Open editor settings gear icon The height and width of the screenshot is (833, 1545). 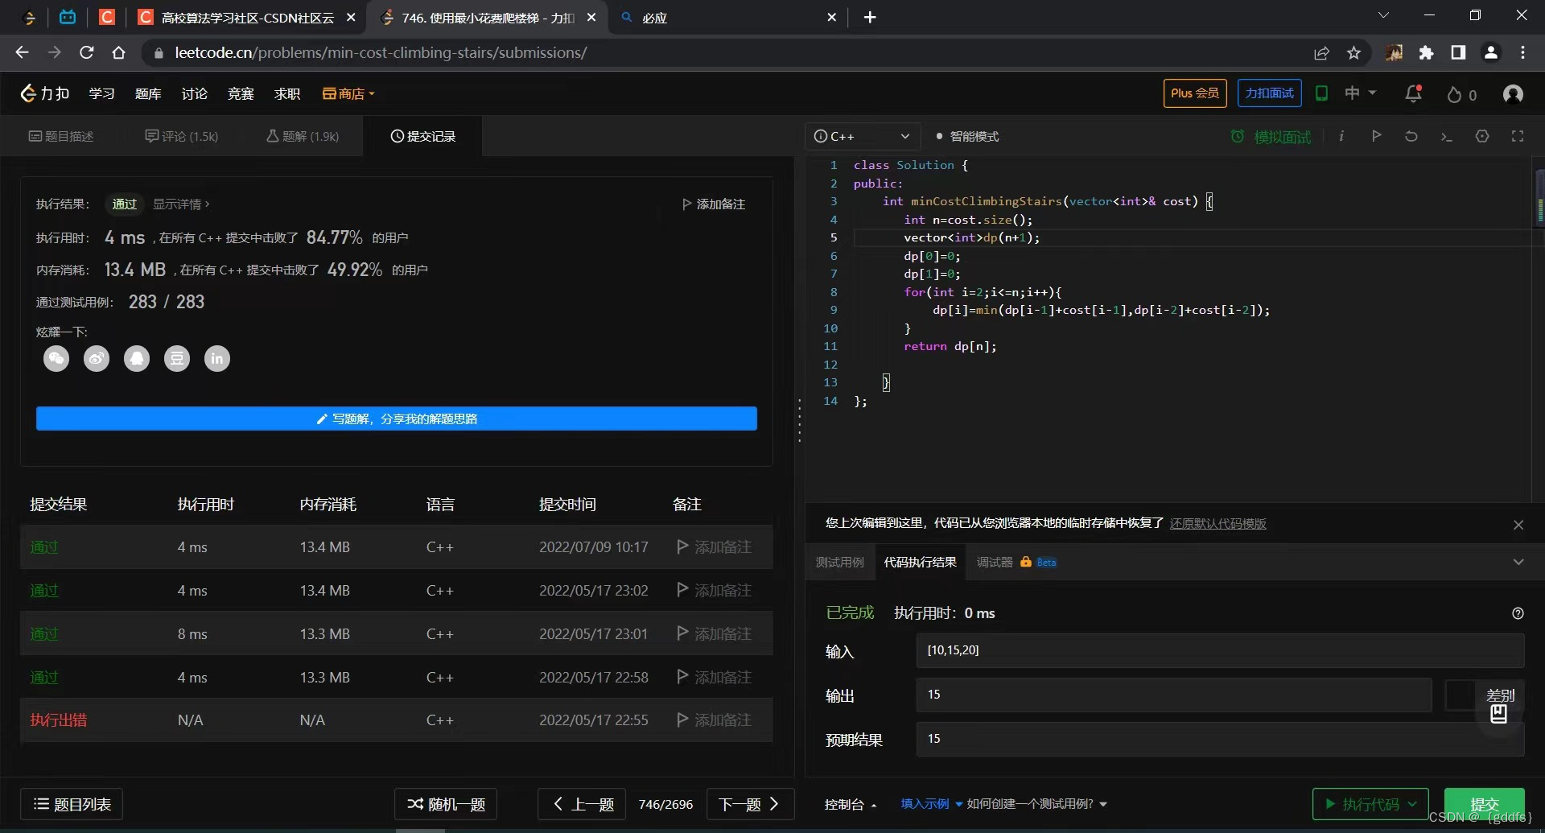click(x=1482, y=136)
